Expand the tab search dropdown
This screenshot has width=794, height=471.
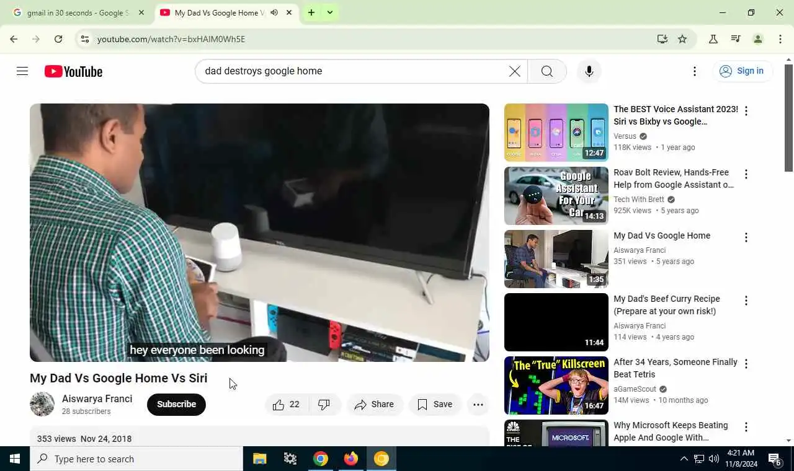tap(330, 12)
